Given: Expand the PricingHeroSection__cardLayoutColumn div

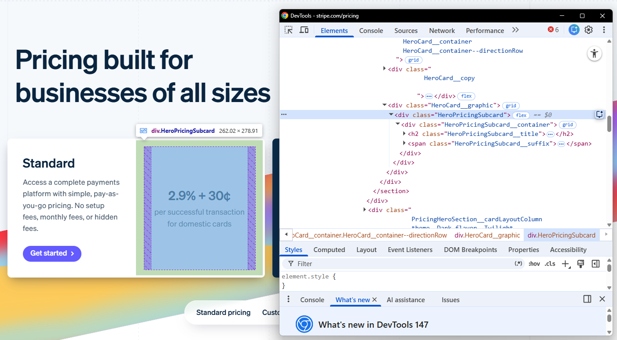Looking at the screenshot, I should 365,209.
